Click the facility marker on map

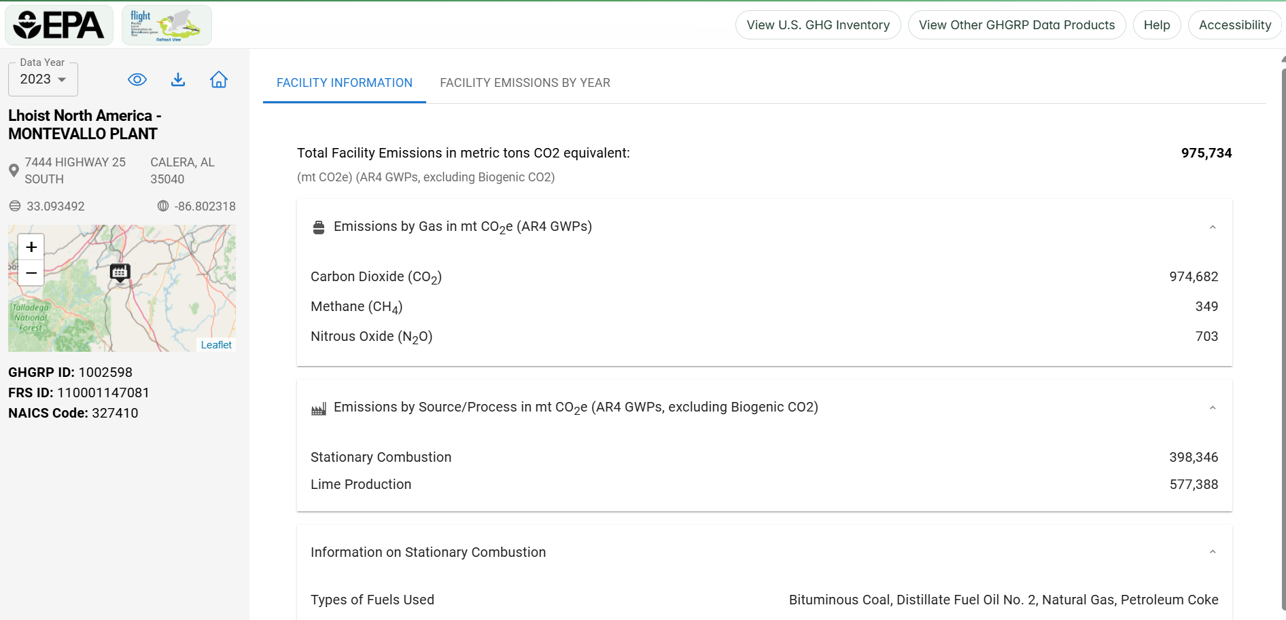pos(120,273)
